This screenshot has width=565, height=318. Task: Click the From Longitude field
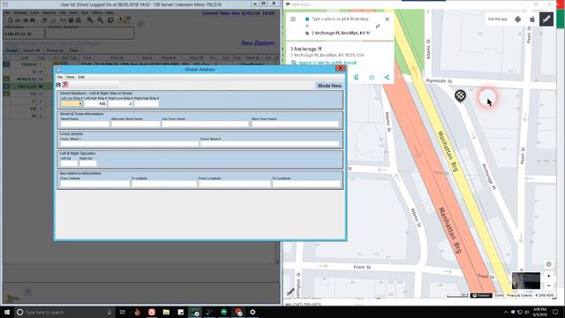pos(234,184)
